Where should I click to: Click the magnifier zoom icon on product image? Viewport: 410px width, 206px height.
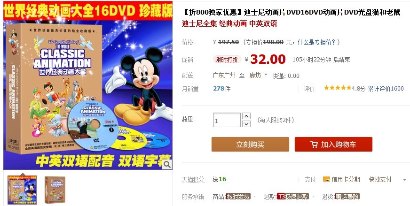tap(167, 164)
